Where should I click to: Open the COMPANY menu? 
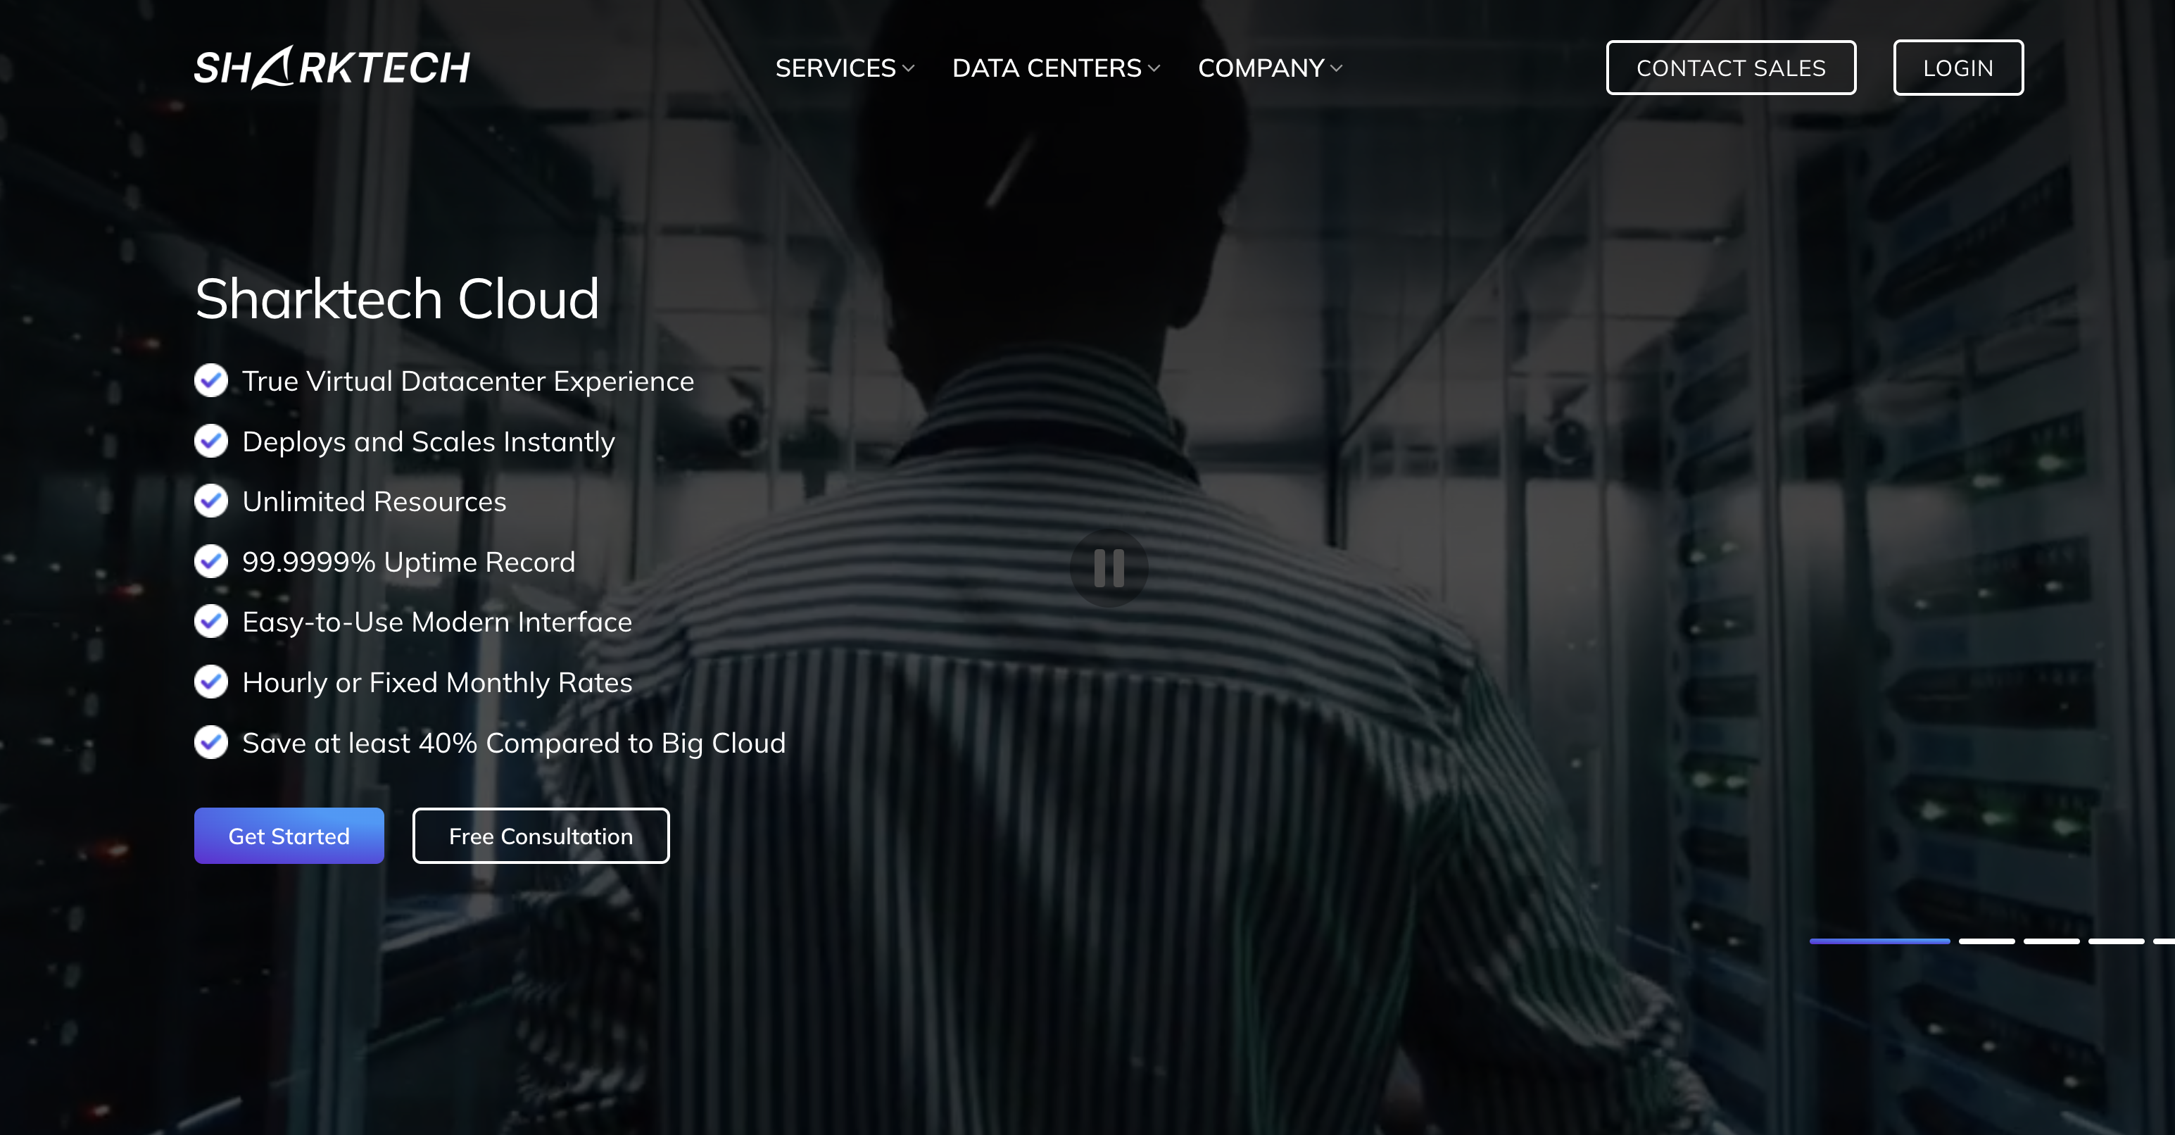click(x=1261, y=68)
